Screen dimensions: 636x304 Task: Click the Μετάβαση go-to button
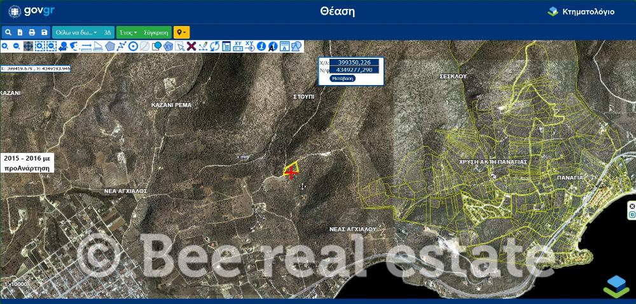(343, 78)
